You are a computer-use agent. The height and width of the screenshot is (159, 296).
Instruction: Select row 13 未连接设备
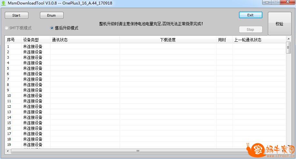[145, 112]
